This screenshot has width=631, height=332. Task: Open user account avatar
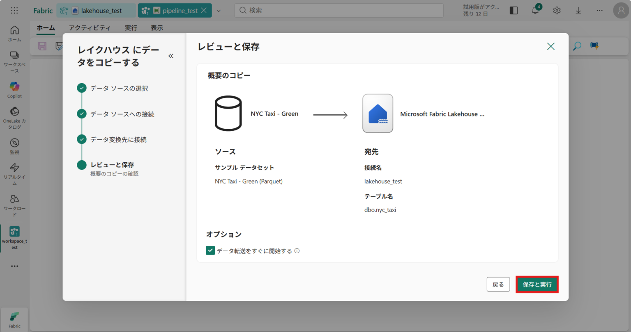(x=621, y=11)
